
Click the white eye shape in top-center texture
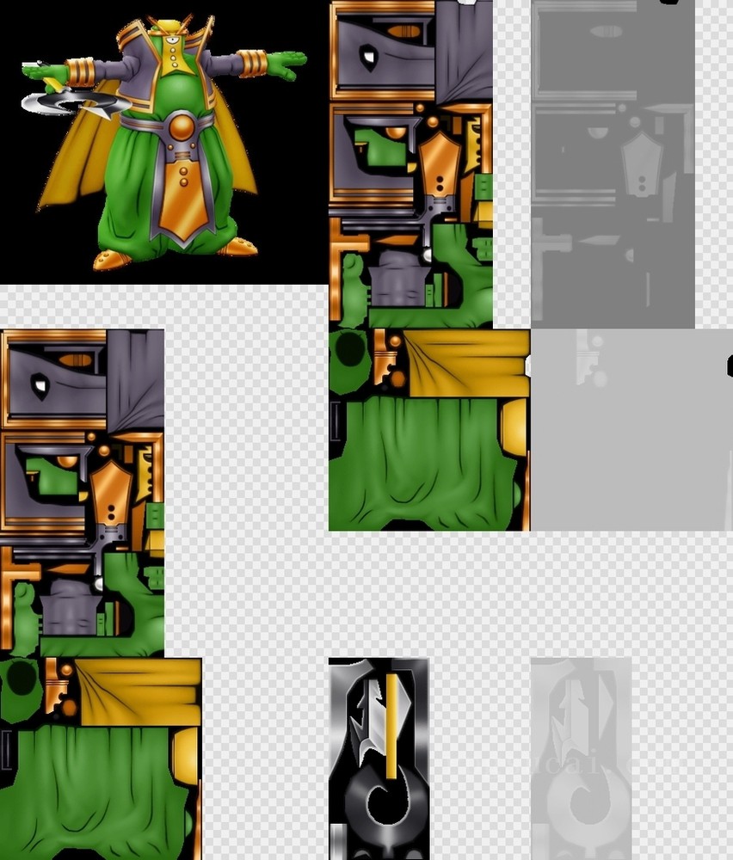(x=368, y=58)
